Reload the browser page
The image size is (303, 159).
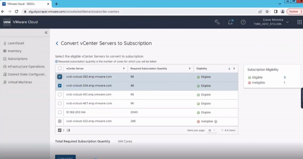pyautogui.click(x=17, y=11)
